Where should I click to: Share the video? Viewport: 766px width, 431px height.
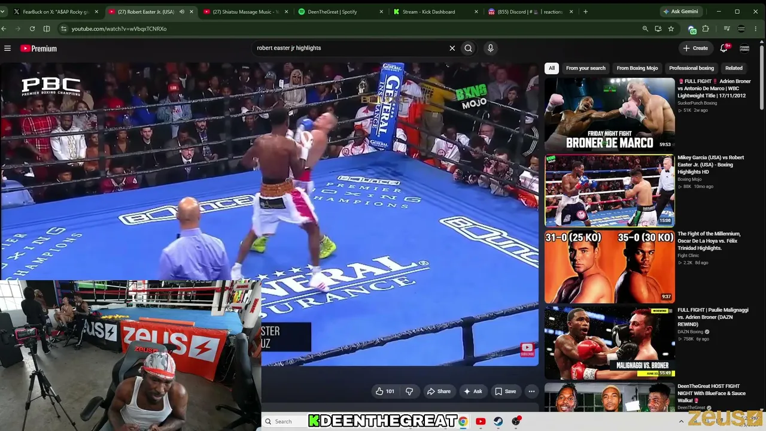(439, 391)
